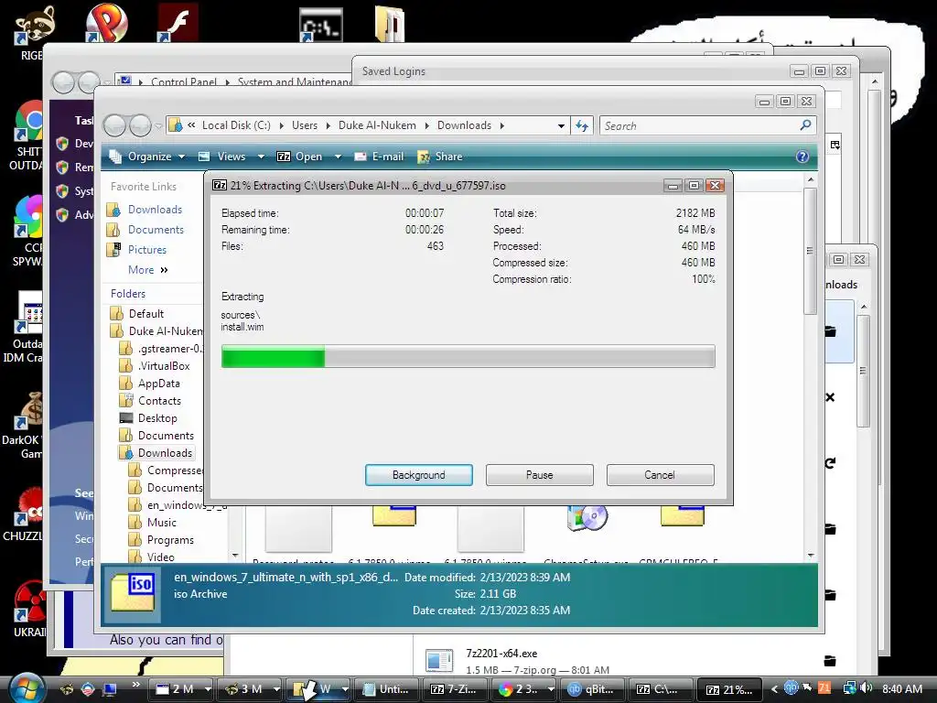Viewport: 937px width, 703px height.
Task: Click Local Disk (C:) in address bar
Action: point(236,125)
